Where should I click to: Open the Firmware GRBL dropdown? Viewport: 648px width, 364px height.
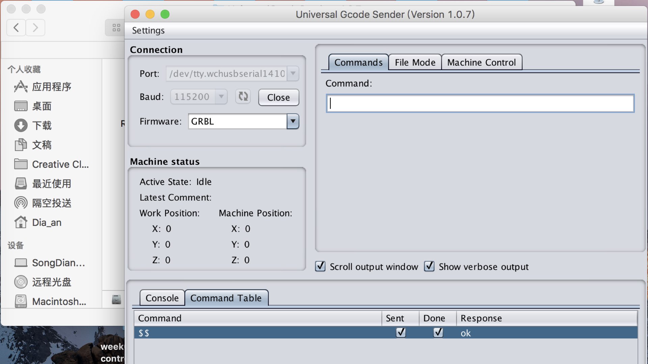(293, 121)
